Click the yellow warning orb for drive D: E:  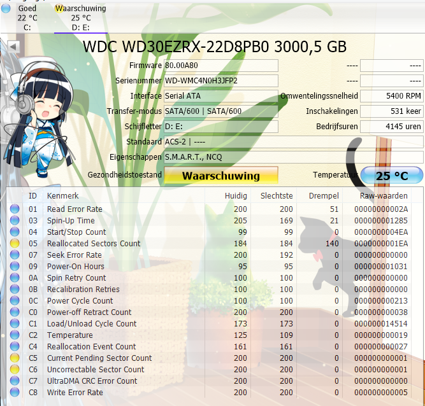59,8
